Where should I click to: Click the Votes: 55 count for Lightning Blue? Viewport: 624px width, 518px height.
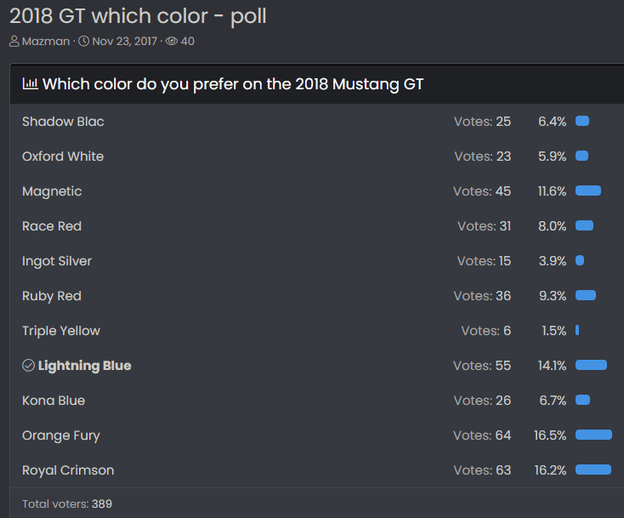[x=482, y=366]
